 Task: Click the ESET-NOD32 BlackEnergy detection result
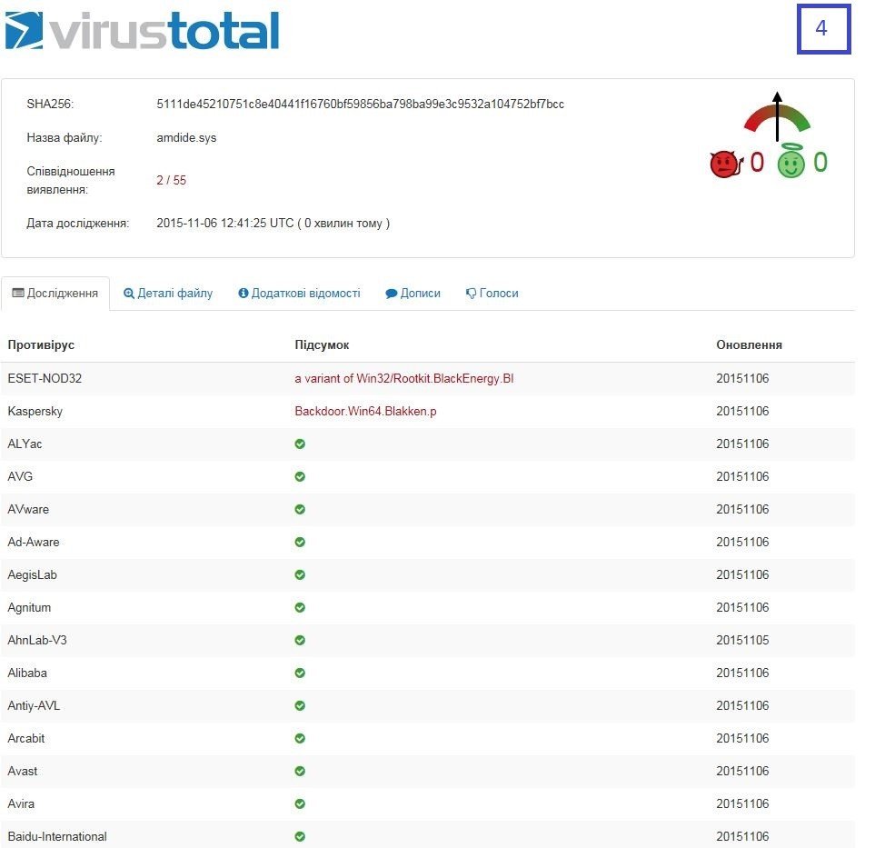[403, 378]
